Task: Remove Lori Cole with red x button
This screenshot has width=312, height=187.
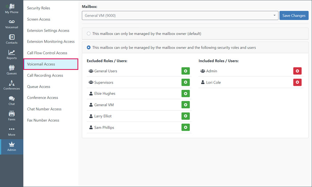Action: coord(297,82)
